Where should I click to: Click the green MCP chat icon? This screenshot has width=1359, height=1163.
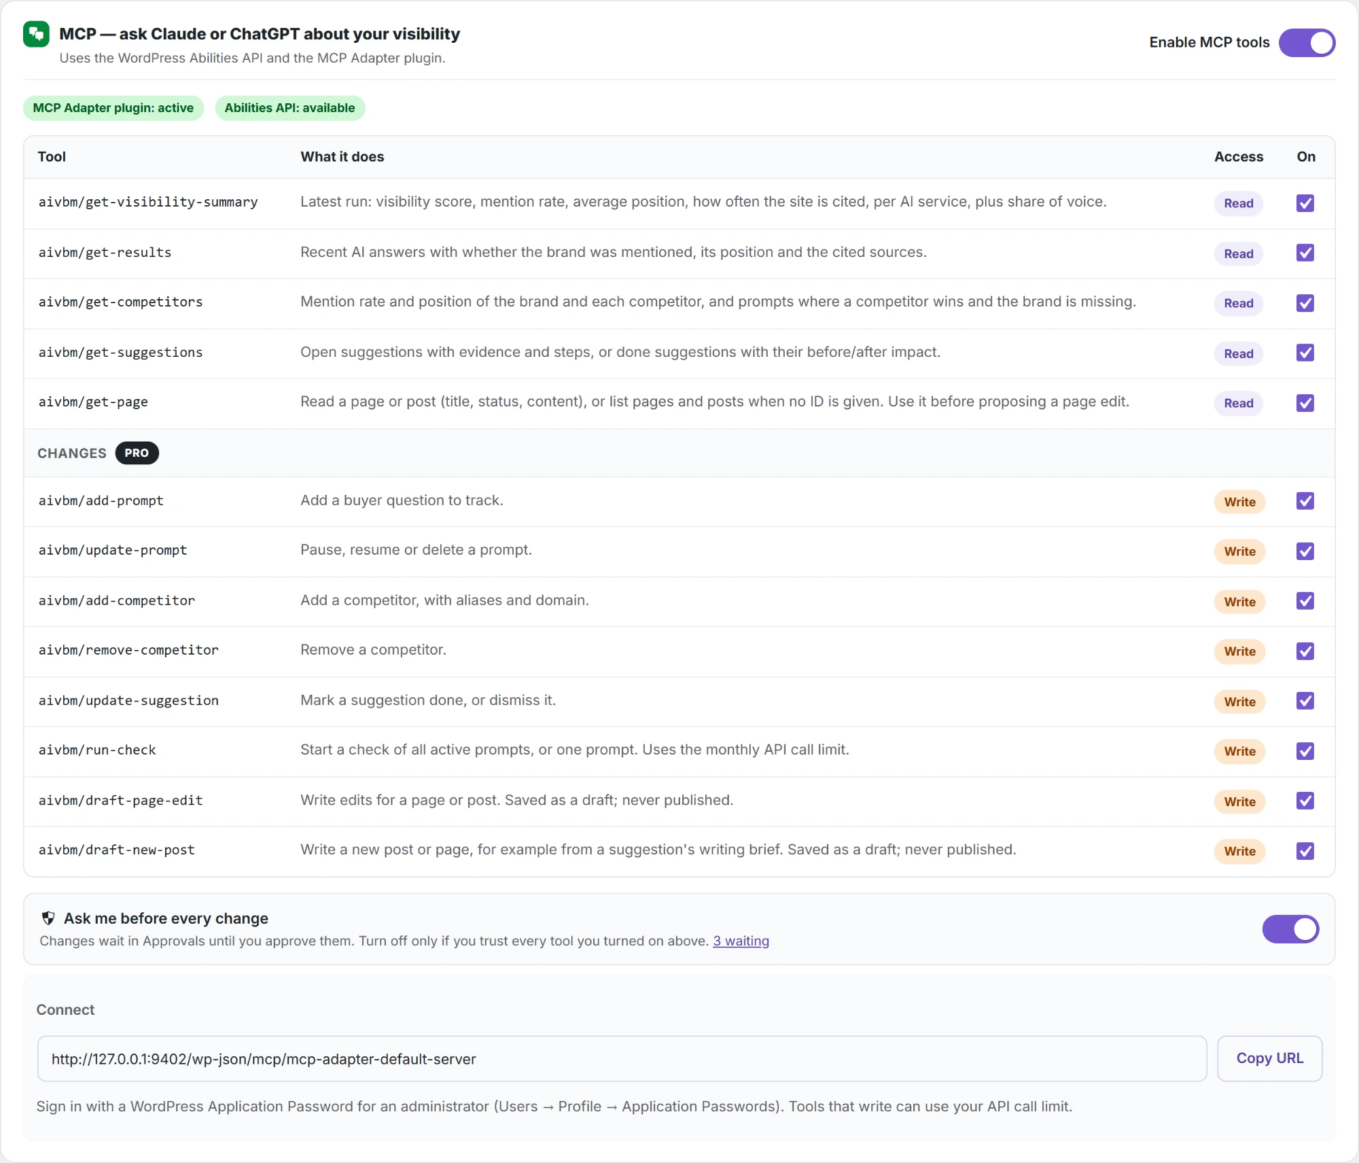[36, 34]
